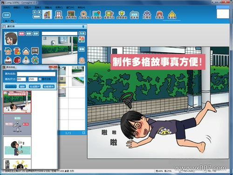Image resolution: width=233 pixels, height=175 pixels.
Task: Click the green notebook publish toolbar icon
Action: coord(109,14)
